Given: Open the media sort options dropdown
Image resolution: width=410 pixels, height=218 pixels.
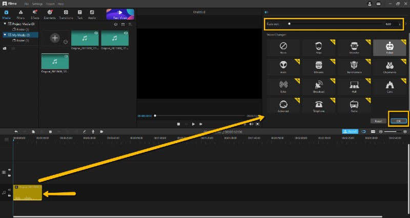Looking at the screenshot, I should (130, 24).
